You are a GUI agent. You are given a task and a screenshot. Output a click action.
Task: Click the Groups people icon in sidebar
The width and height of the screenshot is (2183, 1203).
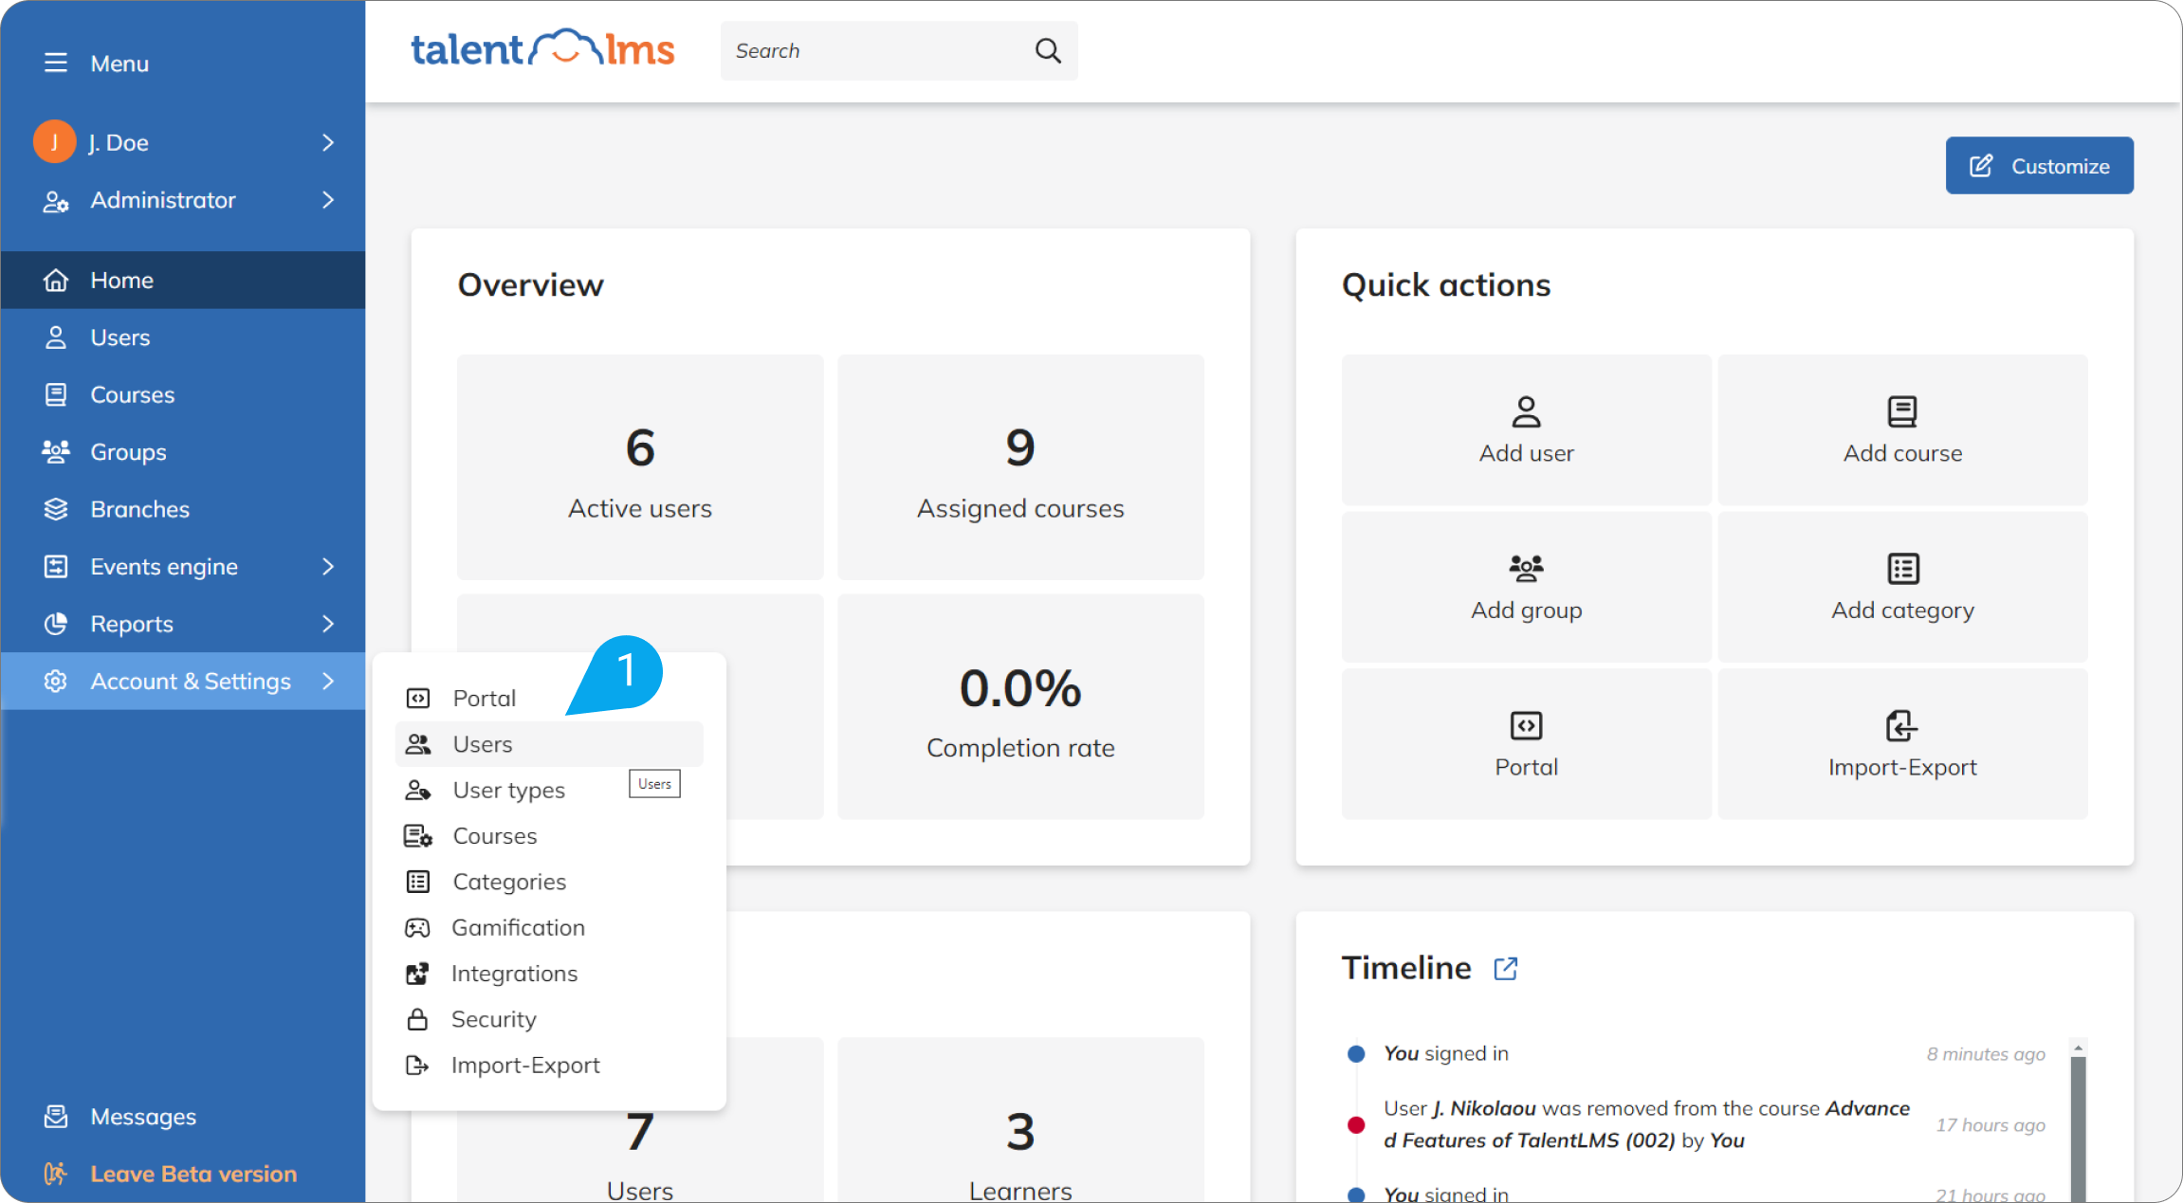point(55,452)
